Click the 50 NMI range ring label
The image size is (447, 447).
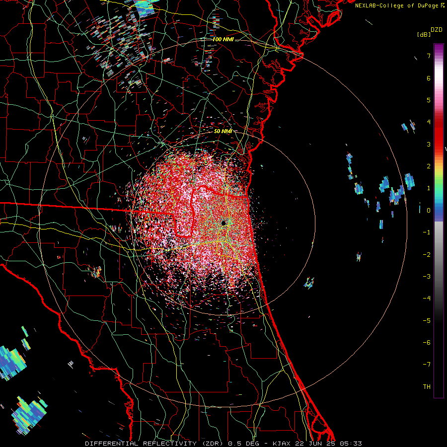223,131
